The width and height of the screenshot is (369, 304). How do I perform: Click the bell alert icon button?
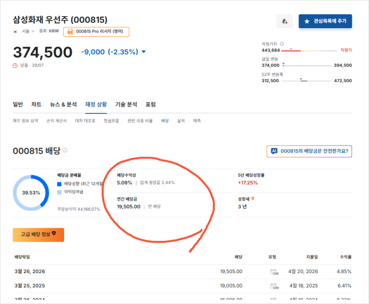click(x=285, y=21)
